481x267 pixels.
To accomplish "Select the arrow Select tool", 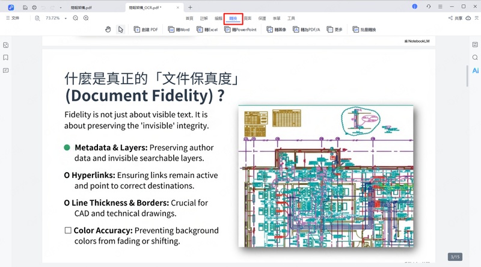I will pos(121,29).
